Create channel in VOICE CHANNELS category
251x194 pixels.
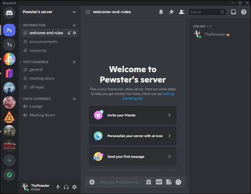coord(74,99)
